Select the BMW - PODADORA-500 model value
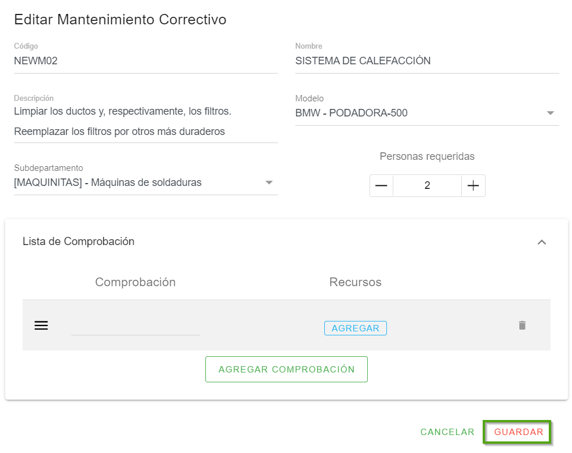Viewport: 572px width, 453px height. coord(352,114)
